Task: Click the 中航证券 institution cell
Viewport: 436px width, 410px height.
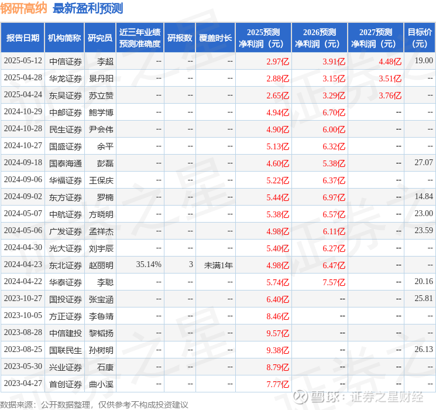Action: (x=66, y=214)
